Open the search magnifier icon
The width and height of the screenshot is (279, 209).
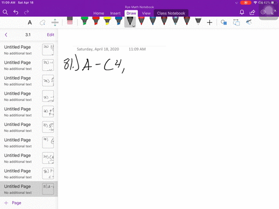5,12
